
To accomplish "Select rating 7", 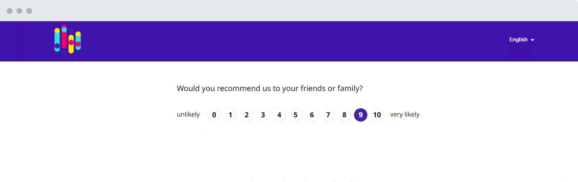I will coord(328,115).
